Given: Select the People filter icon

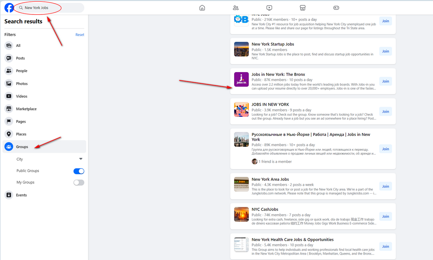Looking at the screenshot, I should coord(9,71).
